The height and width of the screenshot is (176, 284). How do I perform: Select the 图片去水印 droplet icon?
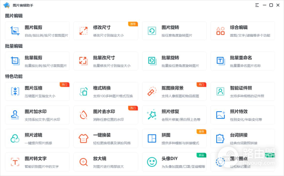click(83, 115)
